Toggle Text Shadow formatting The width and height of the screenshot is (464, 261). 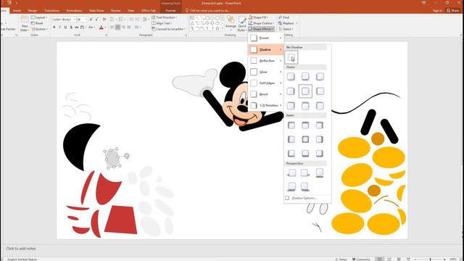pos(71,28)
